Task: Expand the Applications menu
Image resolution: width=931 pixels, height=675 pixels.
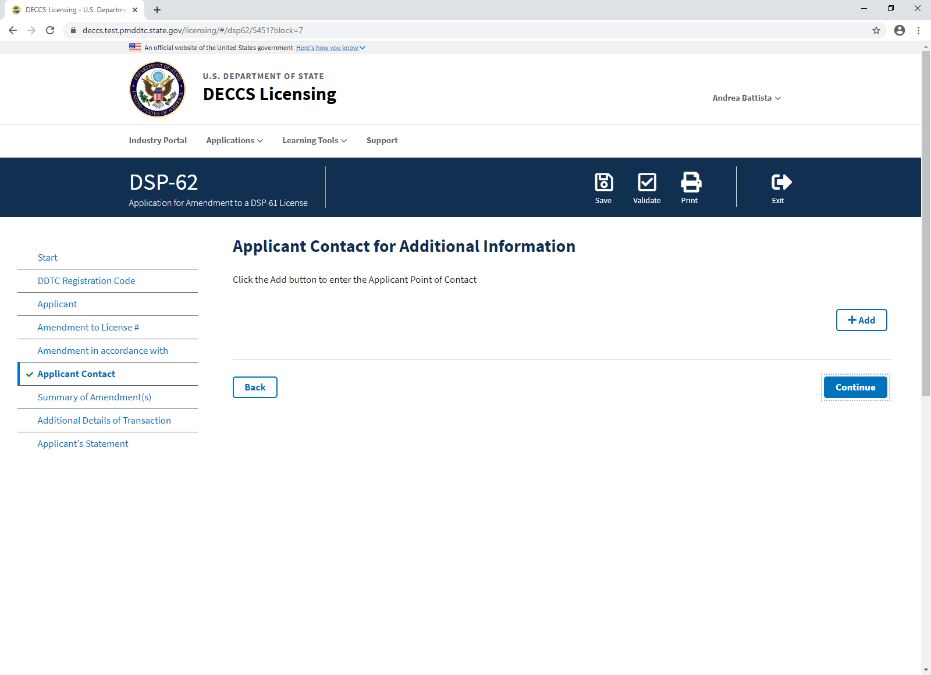Action: (x=234, y=140)
